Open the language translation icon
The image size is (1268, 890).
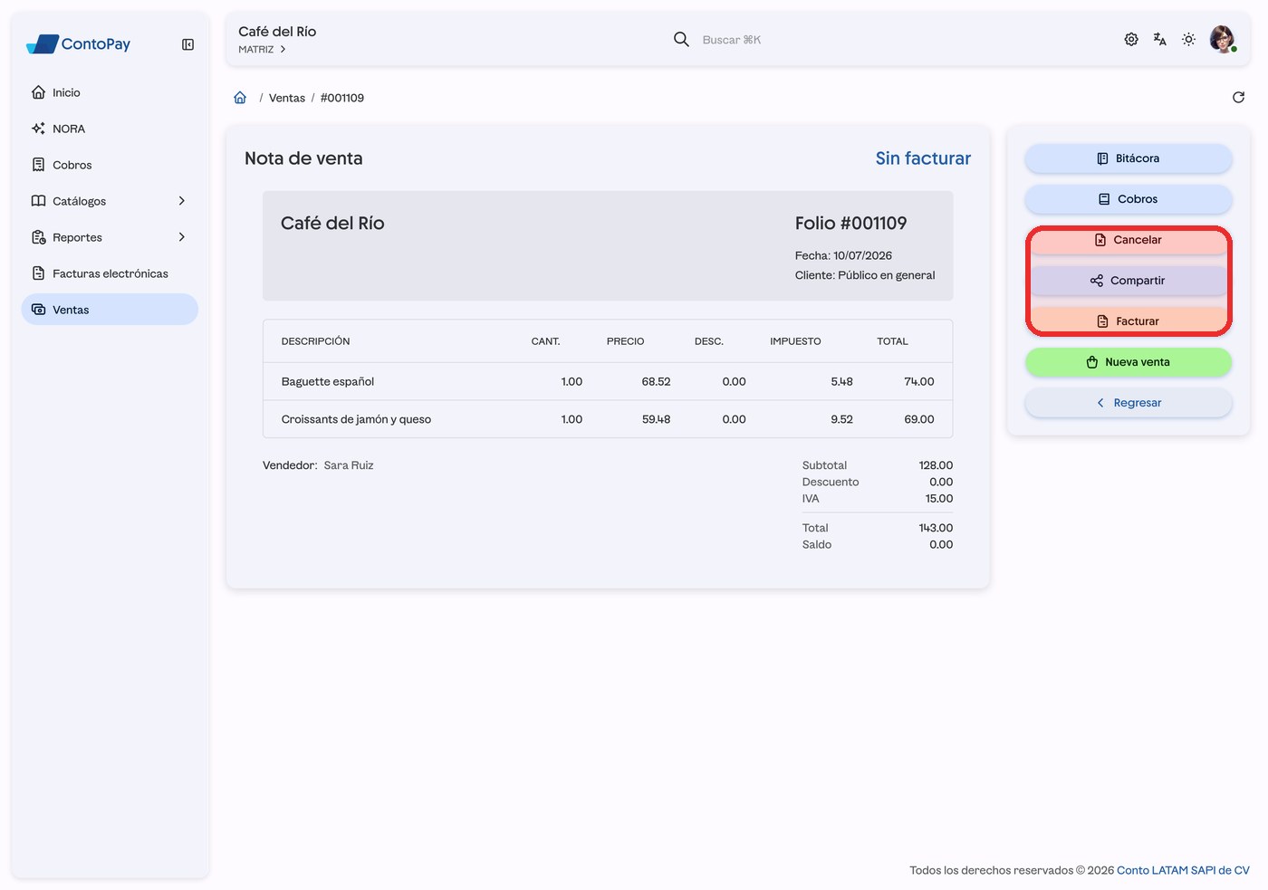[x=1160, y=40]
